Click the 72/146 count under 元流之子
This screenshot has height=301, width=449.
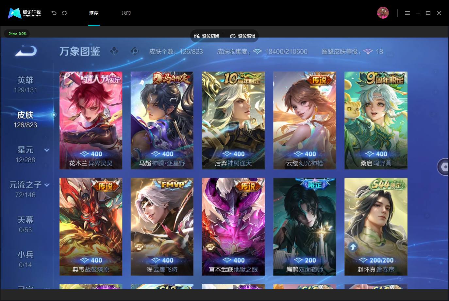[x=25, y=195]
